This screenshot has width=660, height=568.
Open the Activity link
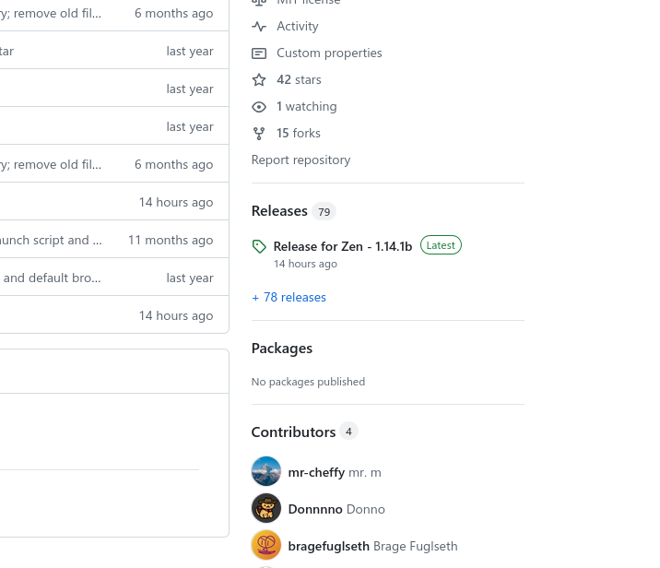pos(297,26)
